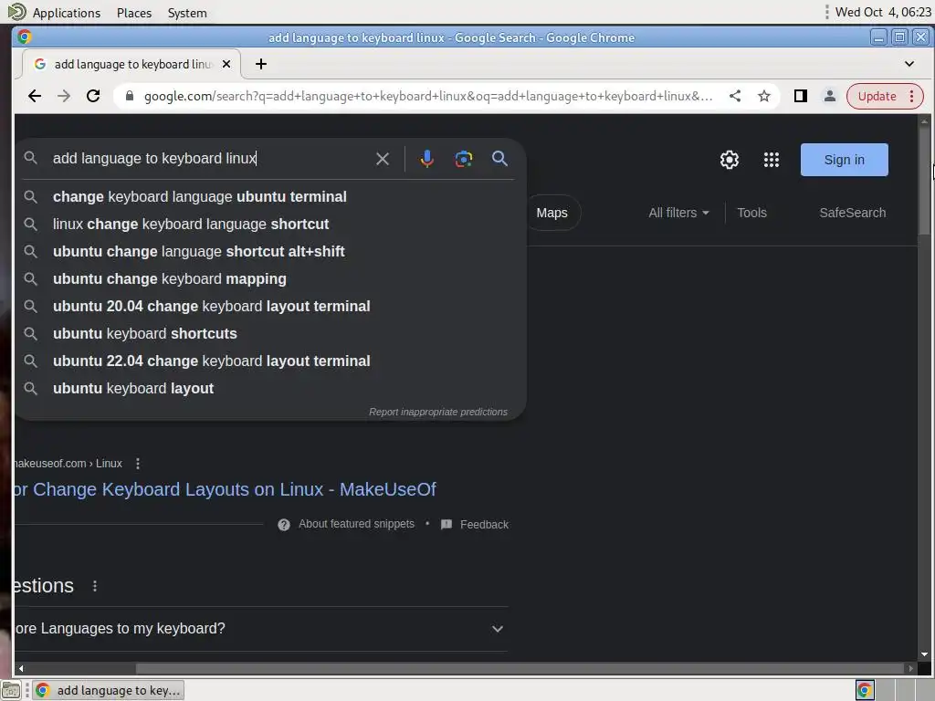Image resolution: width=935 pixels, height=701 pixels.
Task: Close the Google Search tab
Action: (x=226, y=64)
